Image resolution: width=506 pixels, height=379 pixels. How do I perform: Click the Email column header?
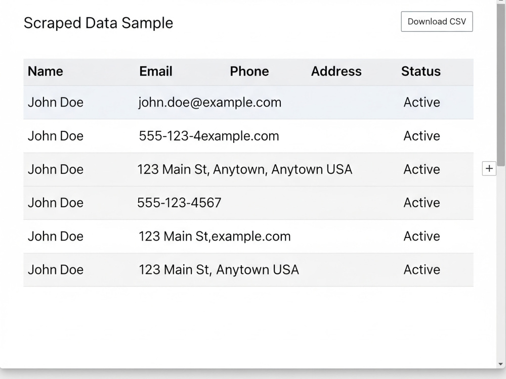[x=156, y=71]
